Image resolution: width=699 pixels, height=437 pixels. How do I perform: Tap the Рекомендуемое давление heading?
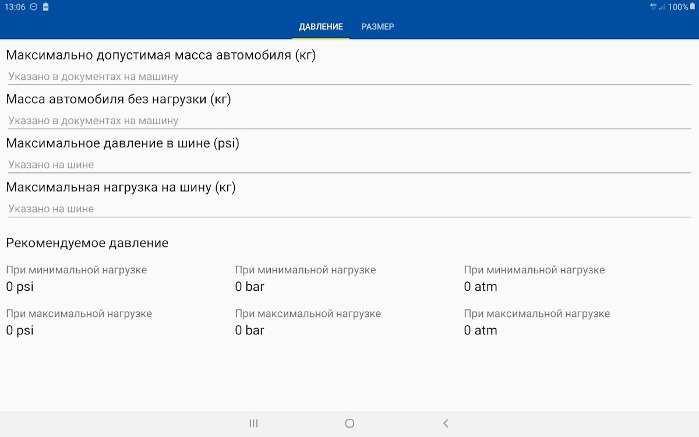87,243
